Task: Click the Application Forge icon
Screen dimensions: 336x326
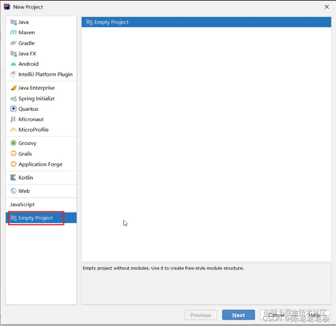Action: click(13, 164)
